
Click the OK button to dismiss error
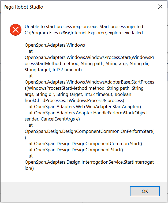tap(145, 191)
